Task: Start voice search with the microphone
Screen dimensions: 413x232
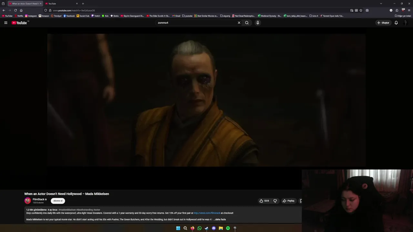Action: [x=257, y=23]
